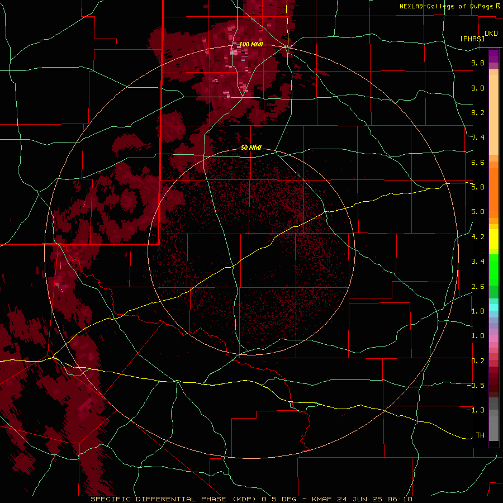Click the 4.2 scale value
Screen dimensions: 503x503
478,237
